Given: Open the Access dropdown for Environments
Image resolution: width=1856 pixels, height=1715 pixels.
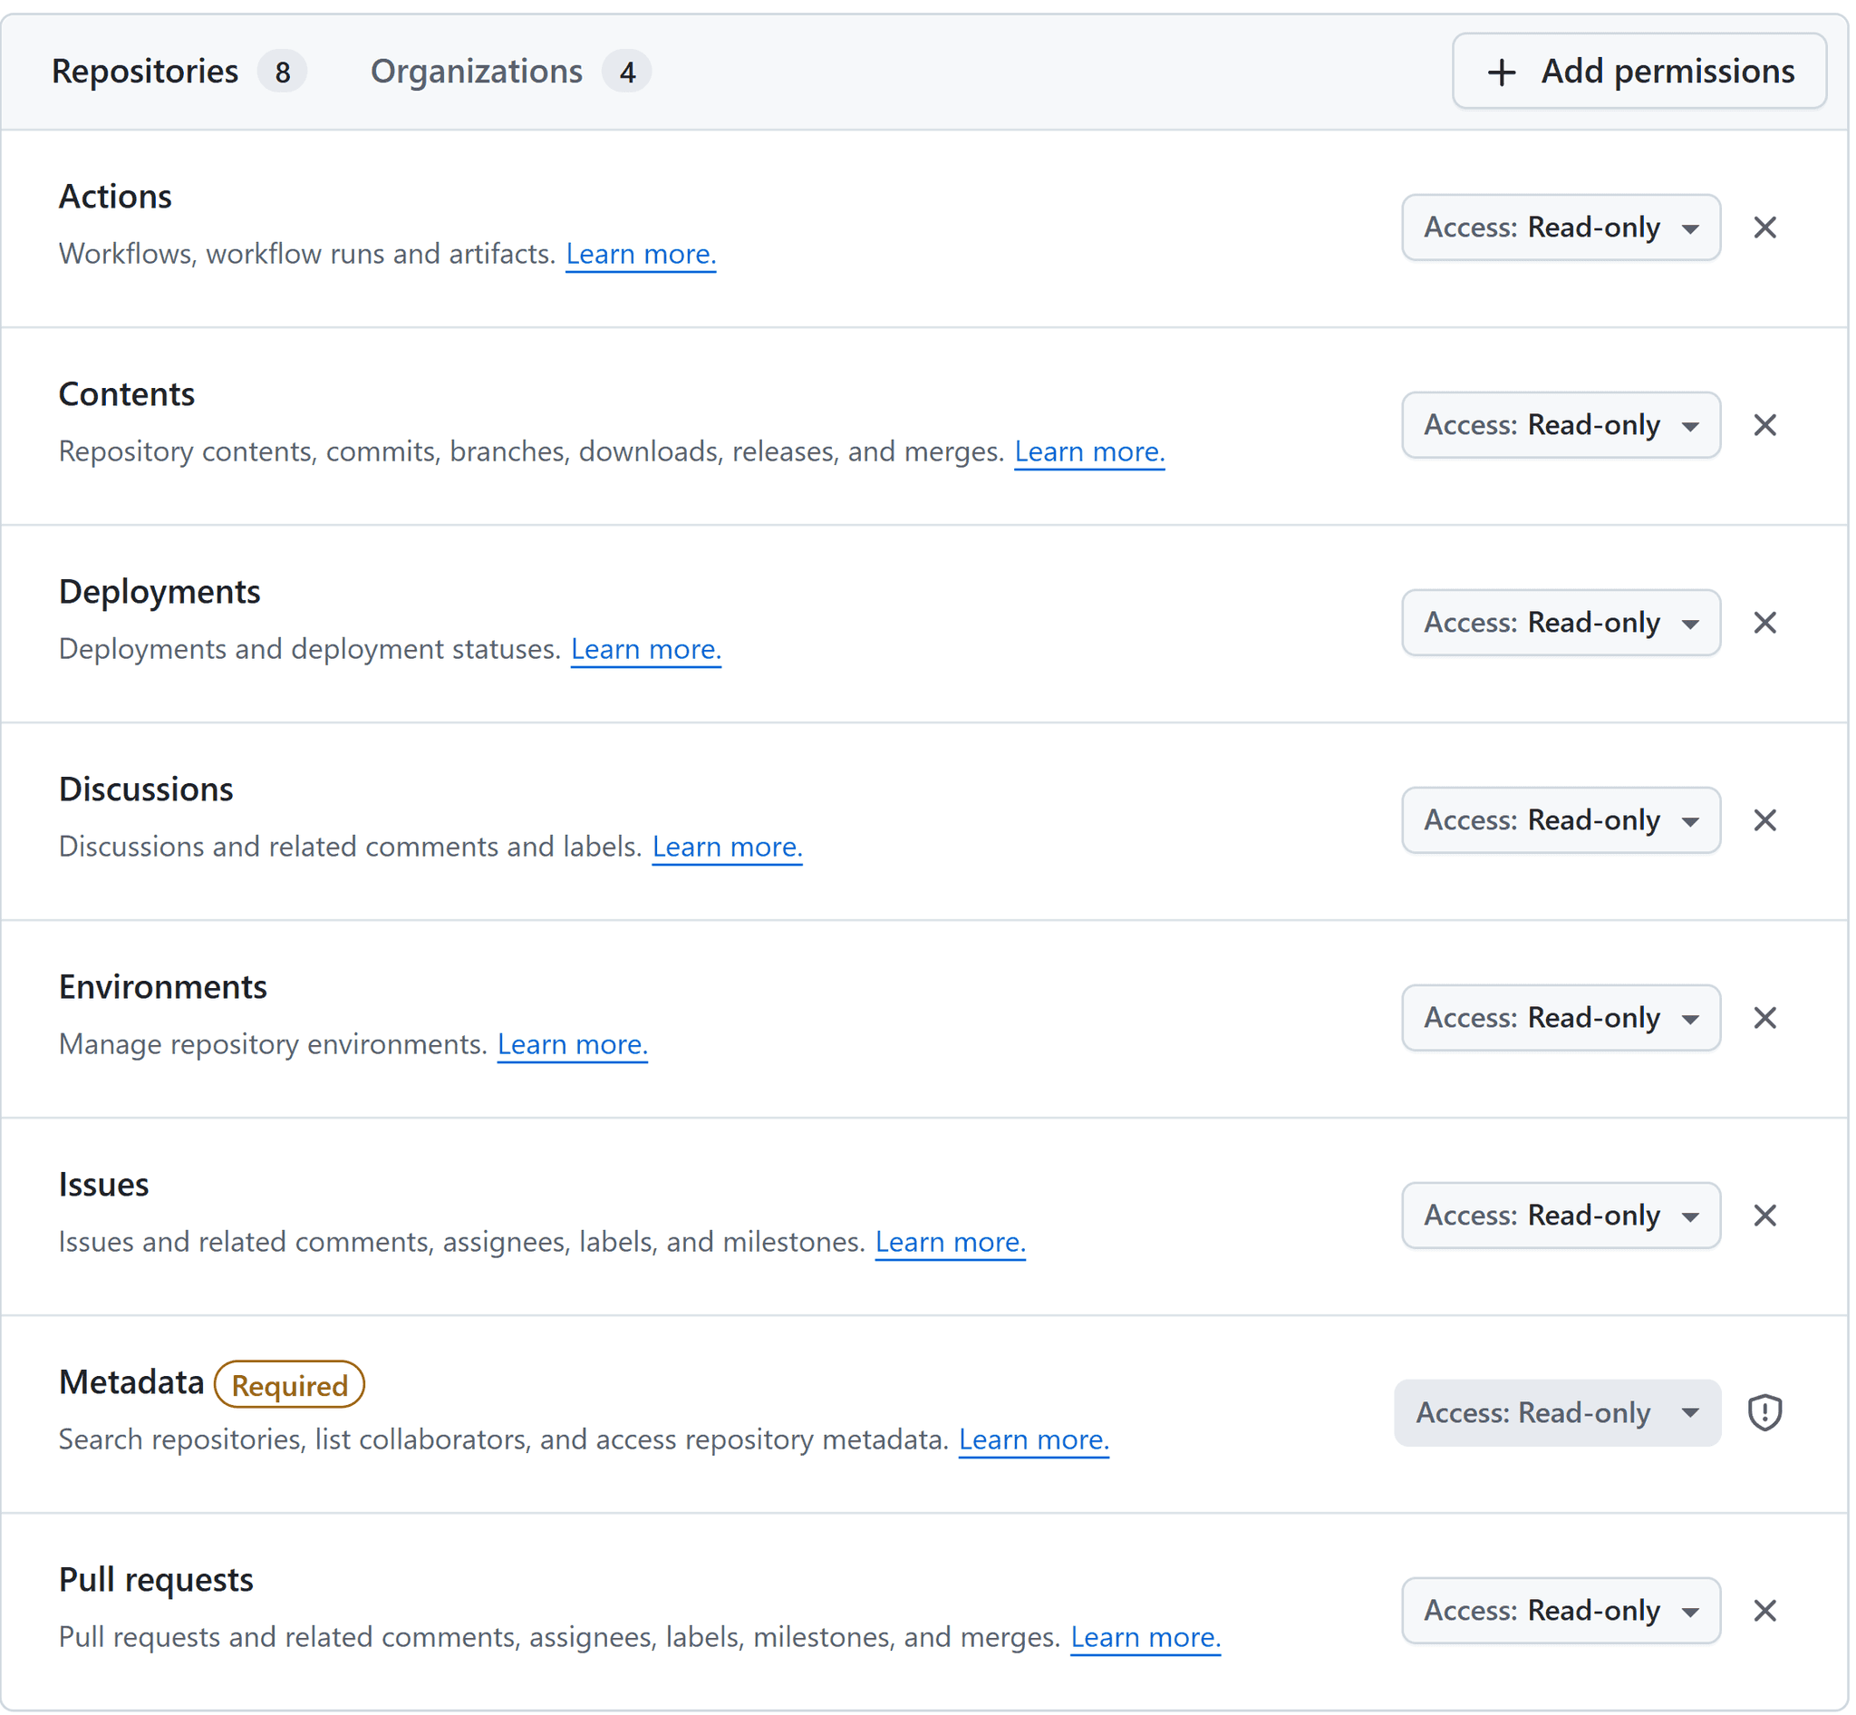Looking at the screenshot, I should click(x=1561, y=1018).
